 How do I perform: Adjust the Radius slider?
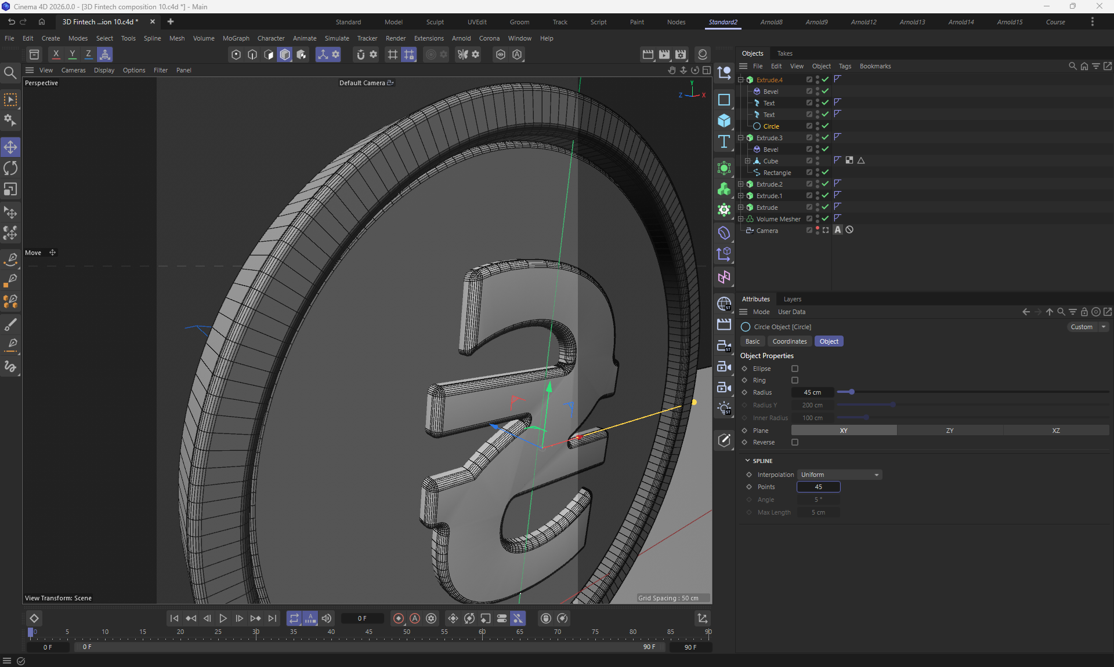click(x=851, y=392)
